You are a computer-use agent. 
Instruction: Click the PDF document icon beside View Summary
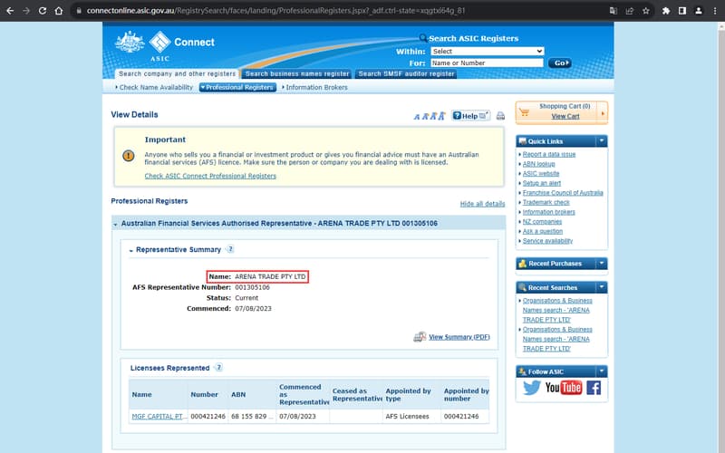(420, 337)
